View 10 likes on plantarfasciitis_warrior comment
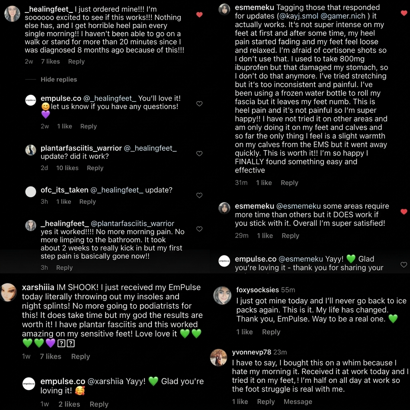The width and height of the screenshot is (410, 410). [x=67, y=168]
